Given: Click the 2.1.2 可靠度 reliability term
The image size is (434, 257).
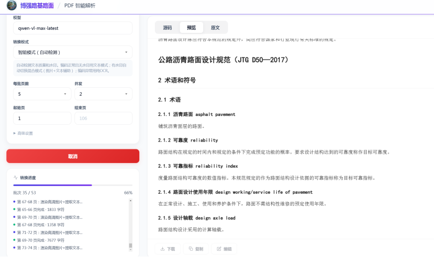Looking at the screenshot, I should click(188, 140).
